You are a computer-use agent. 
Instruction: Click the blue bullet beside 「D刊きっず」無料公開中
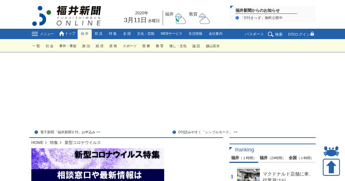click(x=237, y=18)
